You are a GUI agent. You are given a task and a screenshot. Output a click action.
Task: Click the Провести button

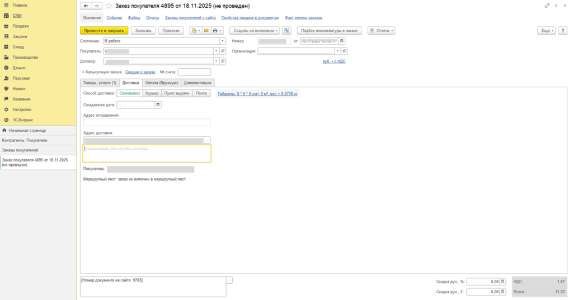click(171, 31)
